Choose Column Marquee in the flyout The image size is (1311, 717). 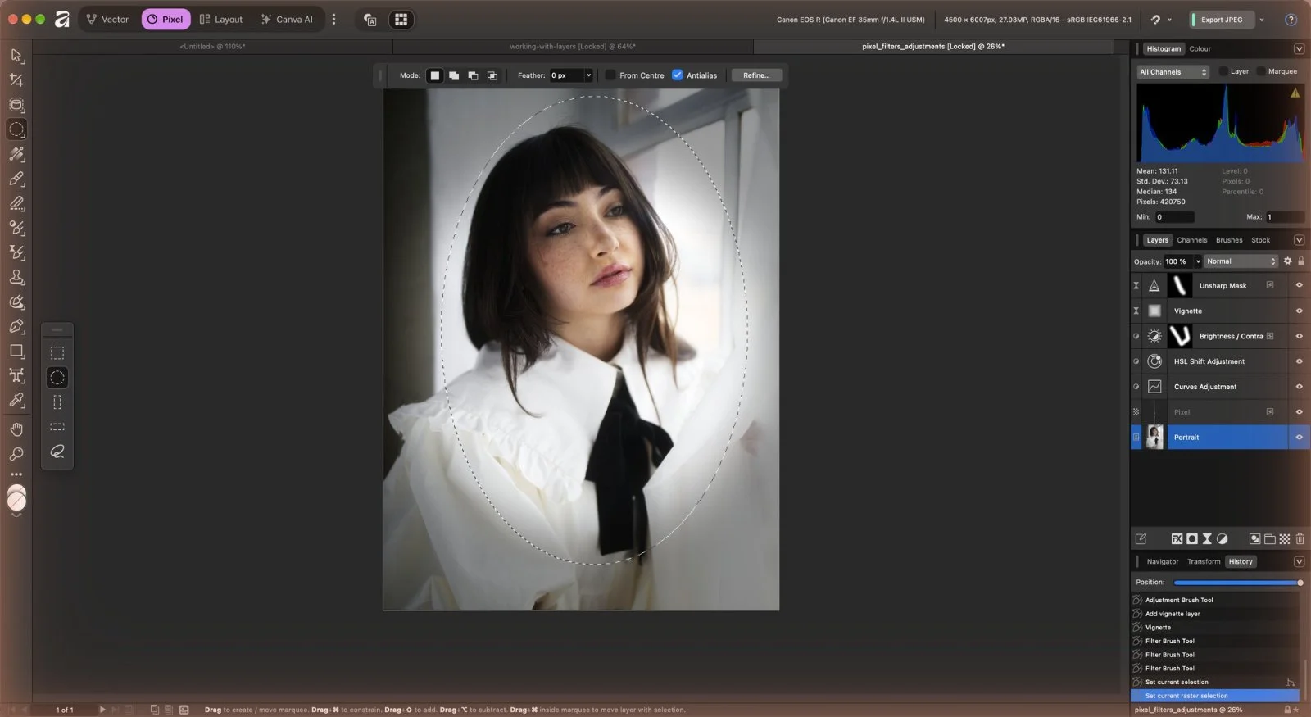[57, 402]
